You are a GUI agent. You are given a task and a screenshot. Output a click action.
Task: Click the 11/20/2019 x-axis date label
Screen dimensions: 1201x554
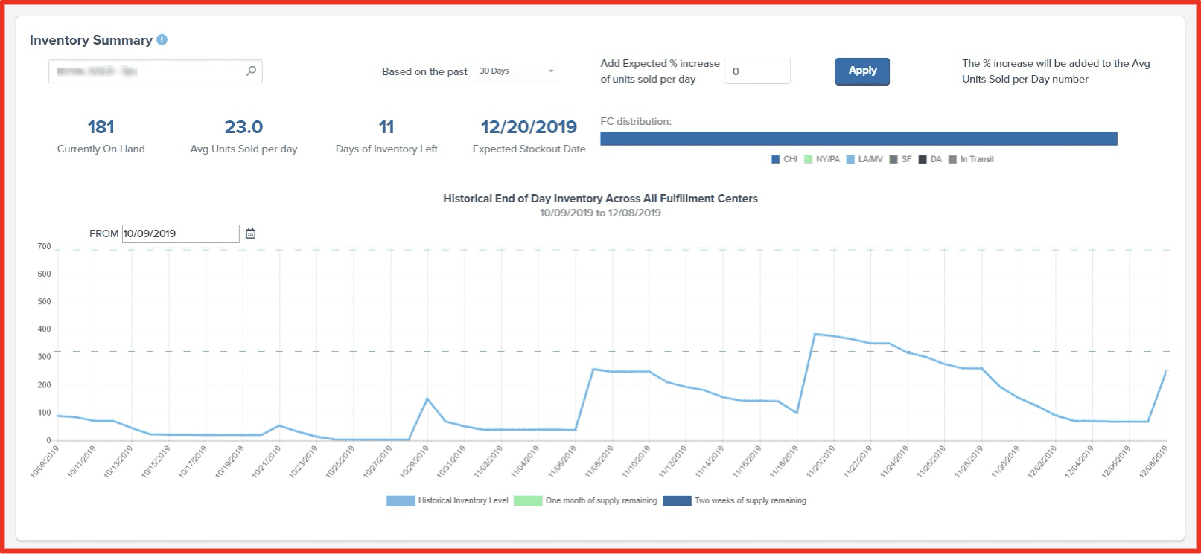coord(821,461)
